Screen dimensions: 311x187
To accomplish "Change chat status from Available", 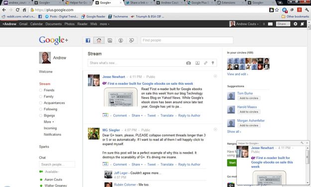I will point(52,172).
